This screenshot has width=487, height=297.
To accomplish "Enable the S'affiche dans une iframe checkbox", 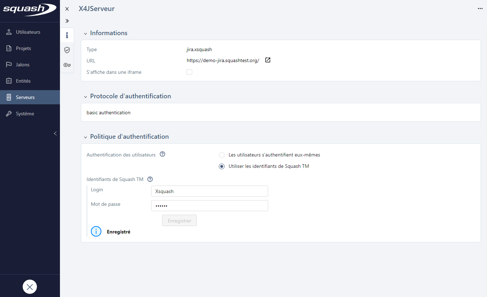I will pos(189,72).
